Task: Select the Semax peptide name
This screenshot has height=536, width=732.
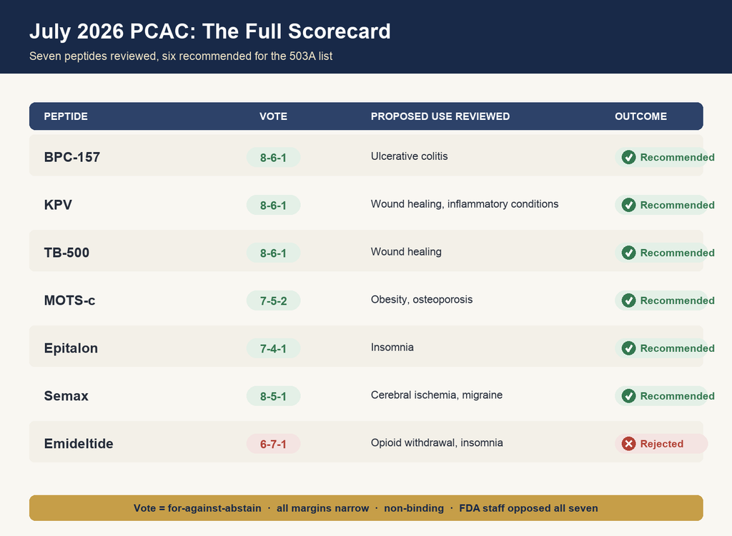Action: pos(66,395)
